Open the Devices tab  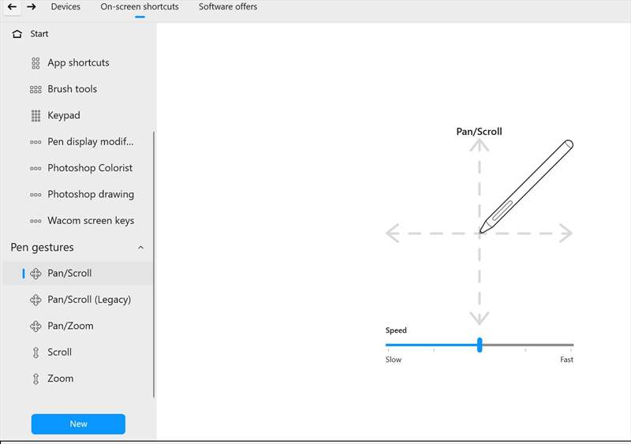coord(65,6)
